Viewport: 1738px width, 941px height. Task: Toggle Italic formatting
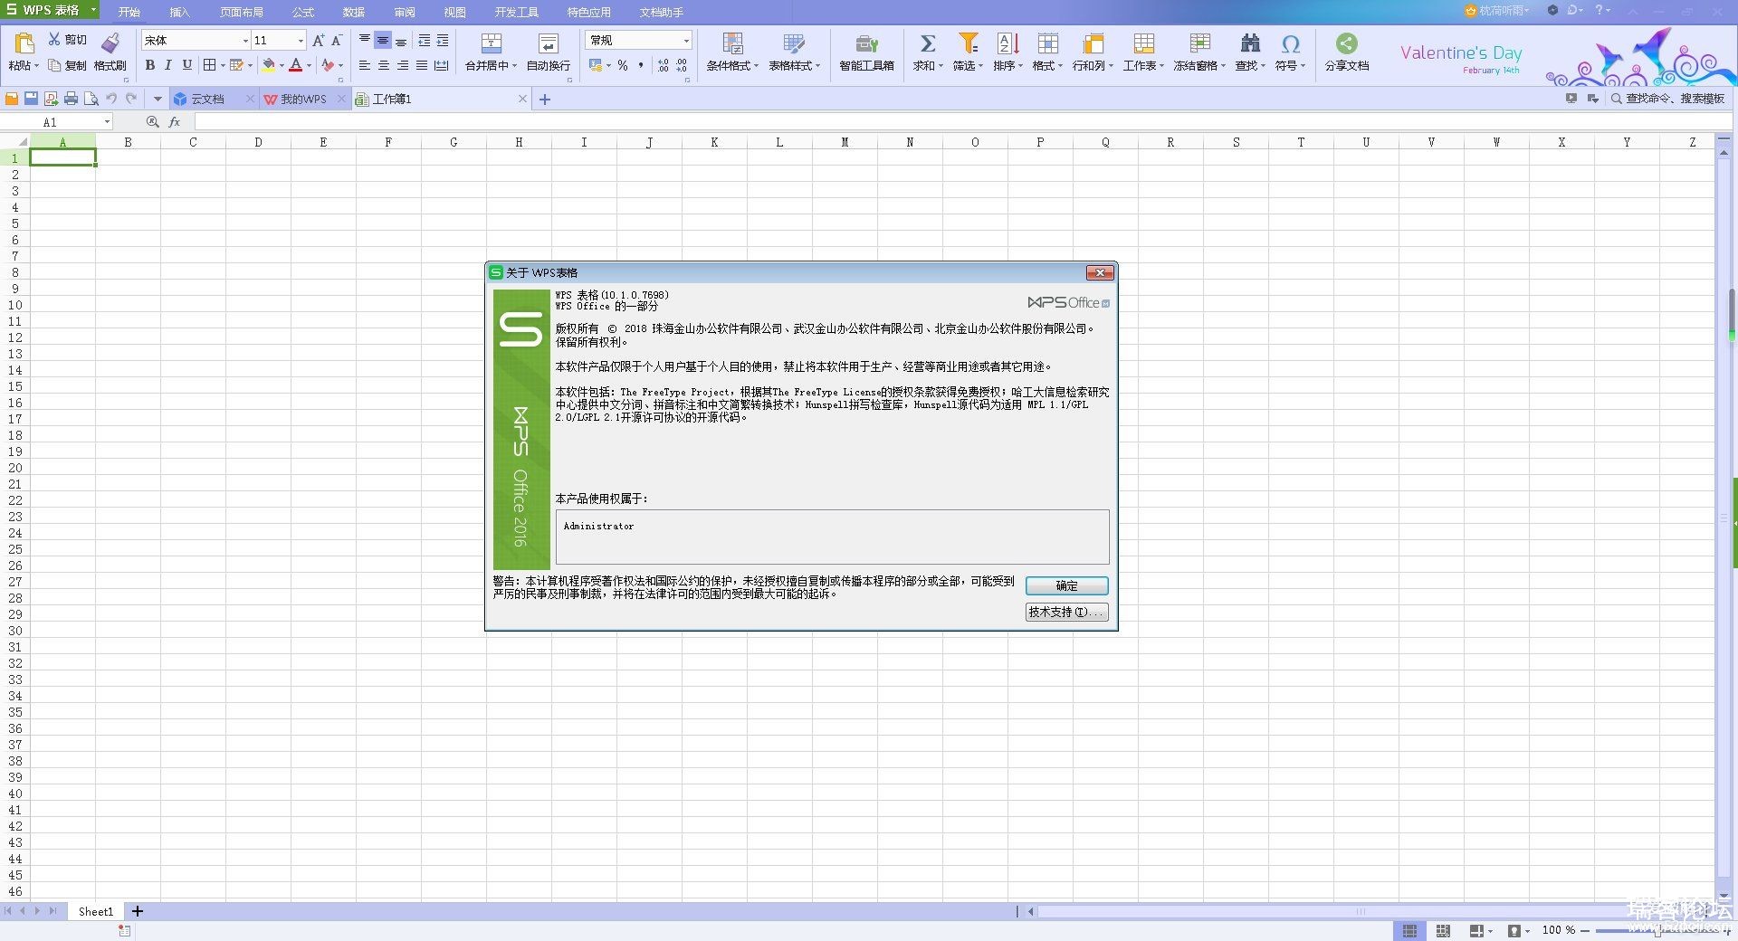click(x=168, y=65)
